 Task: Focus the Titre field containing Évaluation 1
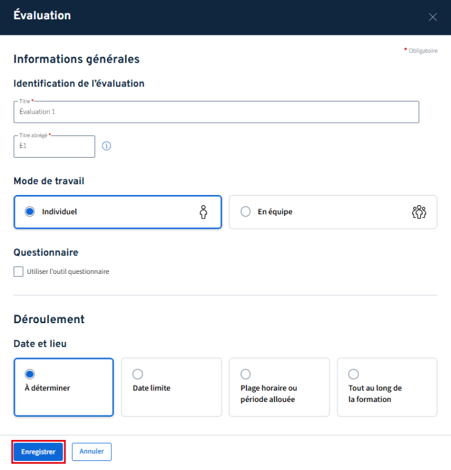[216, 112]
